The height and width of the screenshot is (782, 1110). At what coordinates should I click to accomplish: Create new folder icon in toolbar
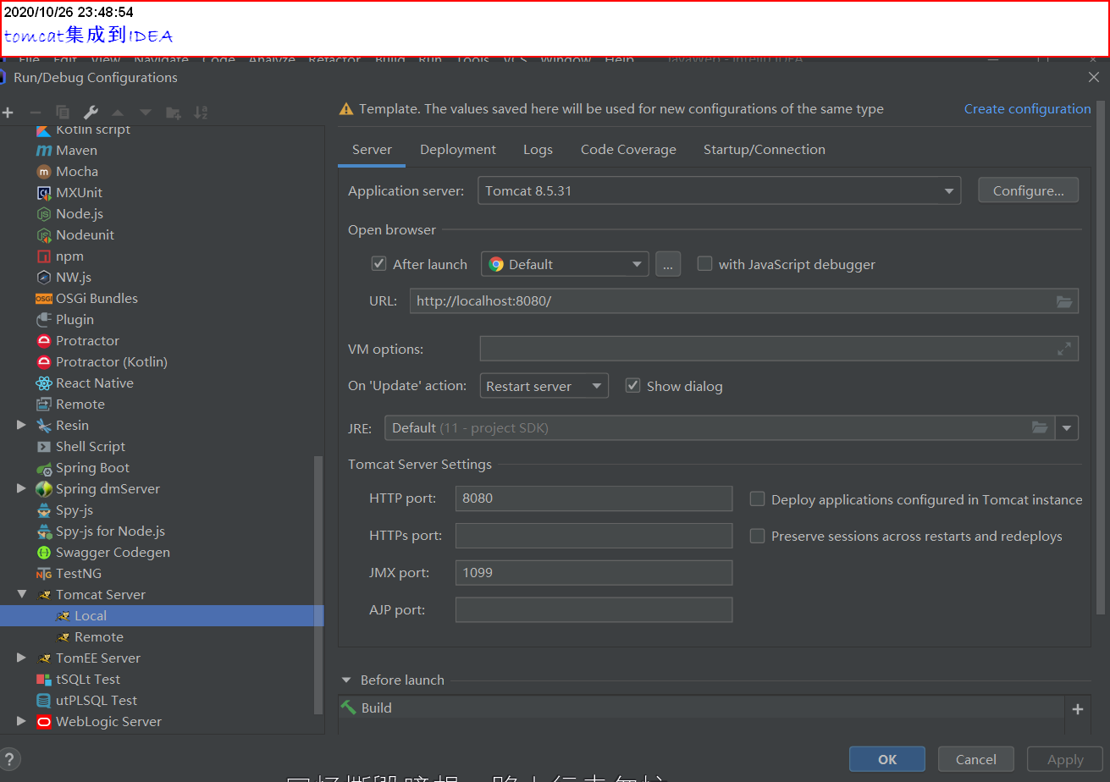[174, 113]
